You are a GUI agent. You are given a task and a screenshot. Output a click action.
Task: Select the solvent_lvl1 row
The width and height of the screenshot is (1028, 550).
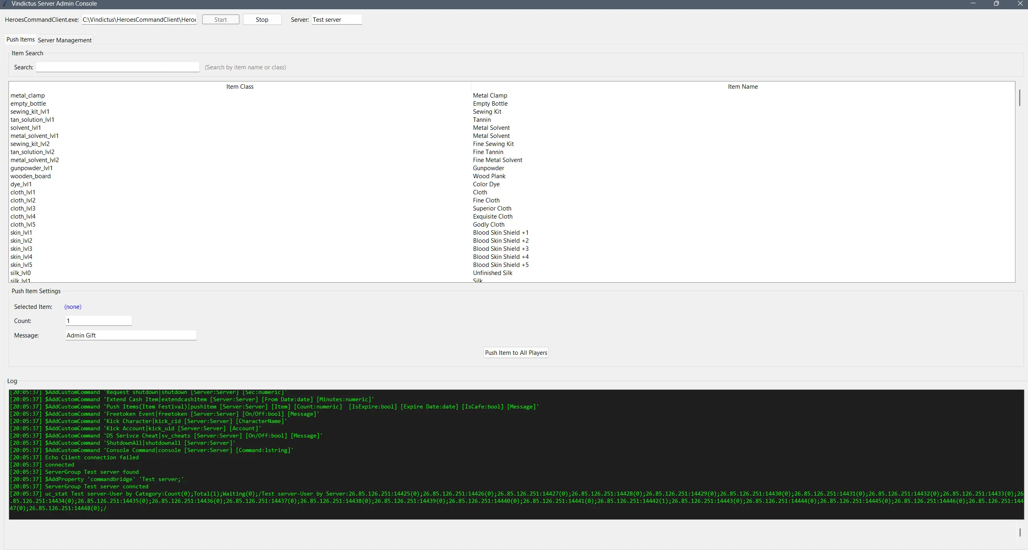pos(512,128)
